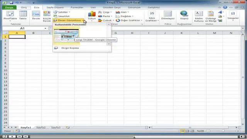This screenshot has width=247, height=139.
Task: Select column G header
Action: (x=115, y=33)
